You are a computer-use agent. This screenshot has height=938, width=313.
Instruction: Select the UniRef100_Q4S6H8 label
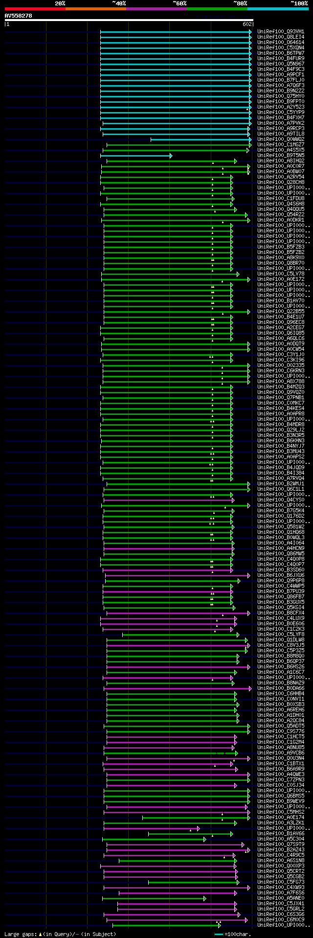point(281,204)
